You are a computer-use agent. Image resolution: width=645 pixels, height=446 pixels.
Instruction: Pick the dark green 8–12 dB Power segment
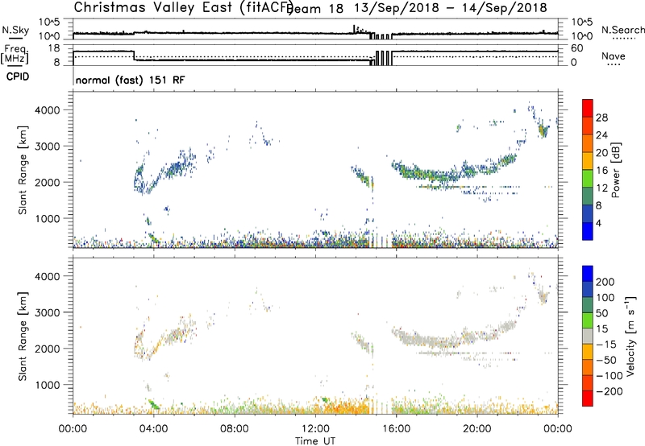(588, 196)
